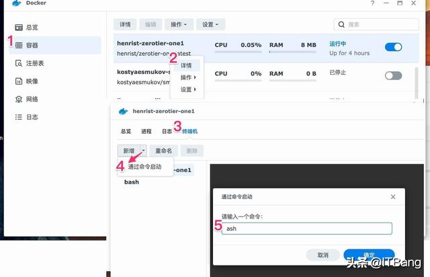
Task: Switch to the 终端机 tab
Action: [x=189, y=132]
